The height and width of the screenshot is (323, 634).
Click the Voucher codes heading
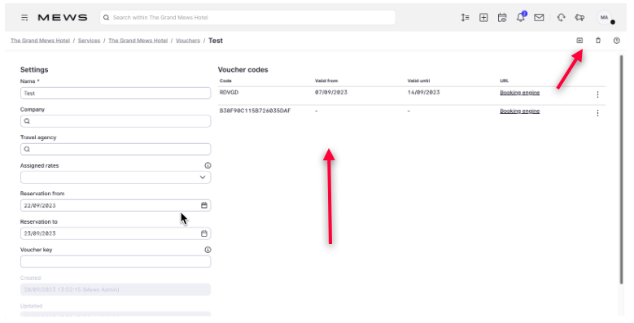(x=243, y=69)
